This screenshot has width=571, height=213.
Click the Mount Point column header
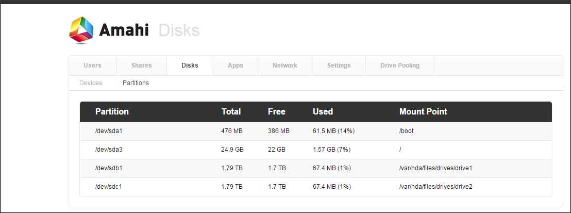coord(423,111)
